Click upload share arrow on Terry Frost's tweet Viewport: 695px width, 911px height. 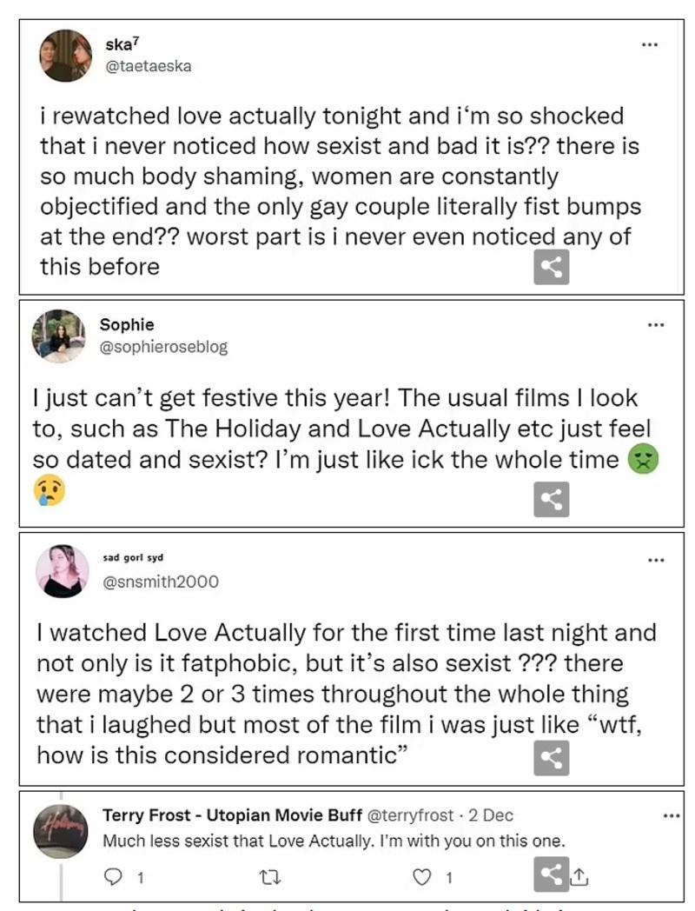(x=579, y=878)
